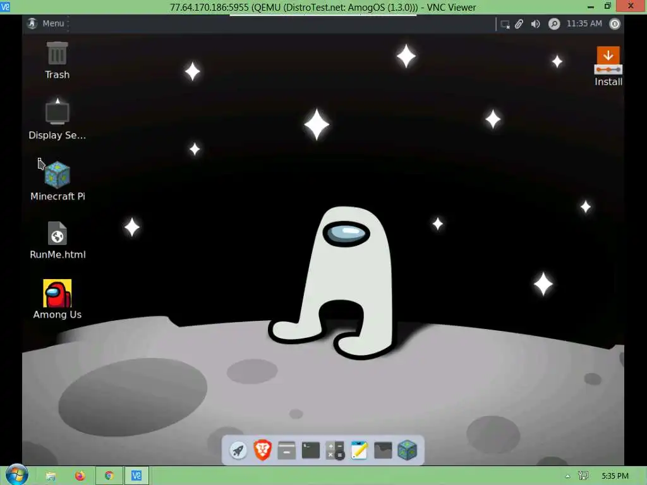Open the Menu button in panel

pos(45,23)
